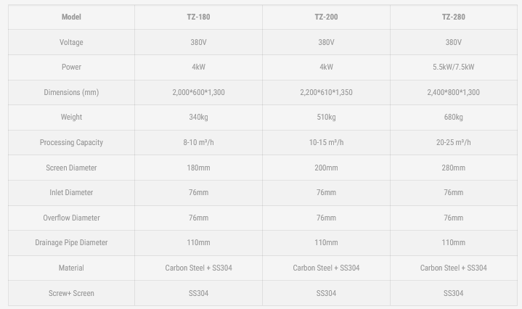Click the 20-25 m³/h capacity cell
Image resolution: width=522 pixels, height=309 pixels.
(x=453, y=143)
